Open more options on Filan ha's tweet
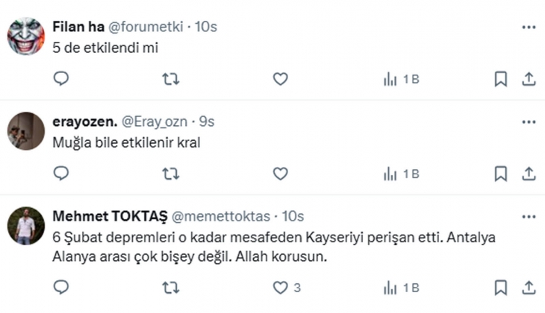Screen dimensions: 545x313 [x=529, y=27]
